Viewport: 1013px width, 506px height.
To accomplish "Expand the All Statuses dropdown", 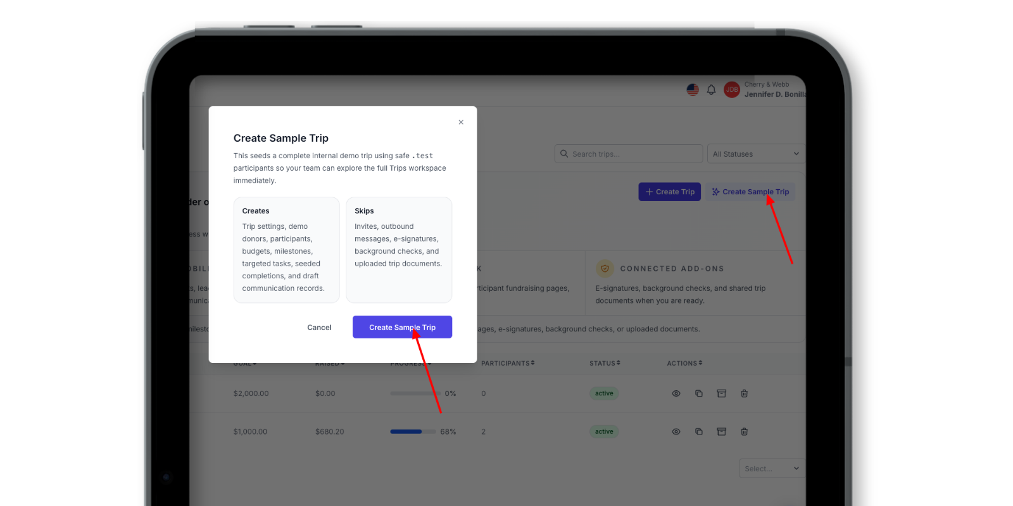I will click(756, 154).
